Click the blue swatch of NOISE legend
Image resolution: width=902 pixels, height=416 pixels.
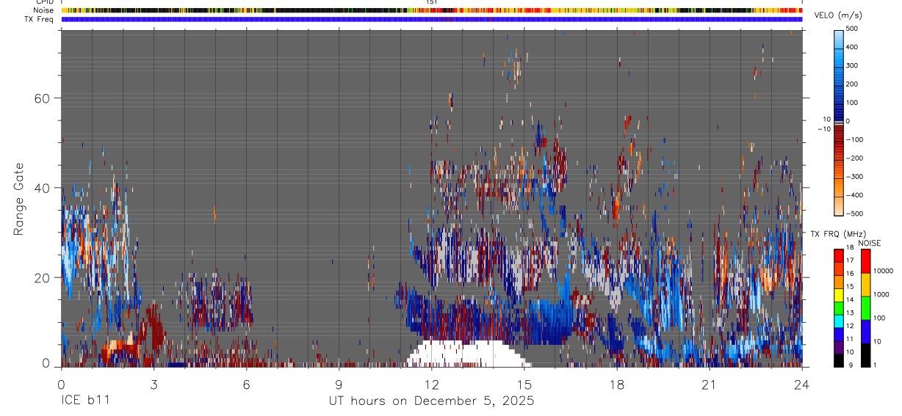pos(866,331)
